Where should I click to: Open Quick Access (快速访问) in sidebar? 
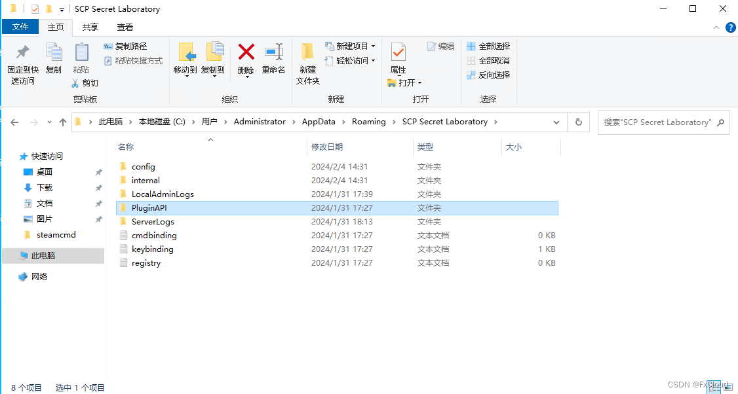click(41, 156)
